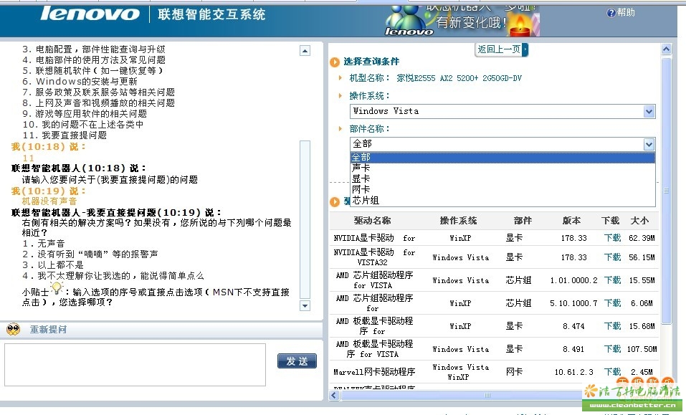The height and width of the screenshot is (415, 686).
Task: Click the 重新提问 robot face icon
Action: [x=14, y=329]
